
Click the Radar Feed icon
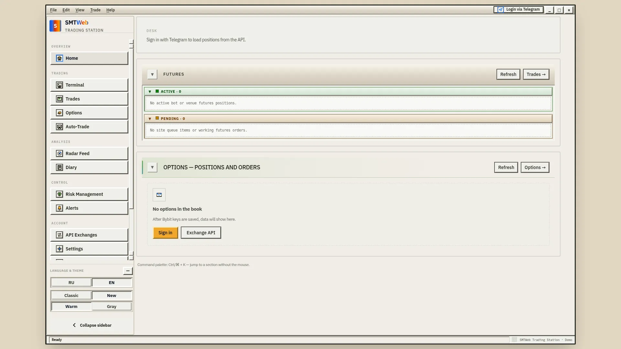point(60,153)
